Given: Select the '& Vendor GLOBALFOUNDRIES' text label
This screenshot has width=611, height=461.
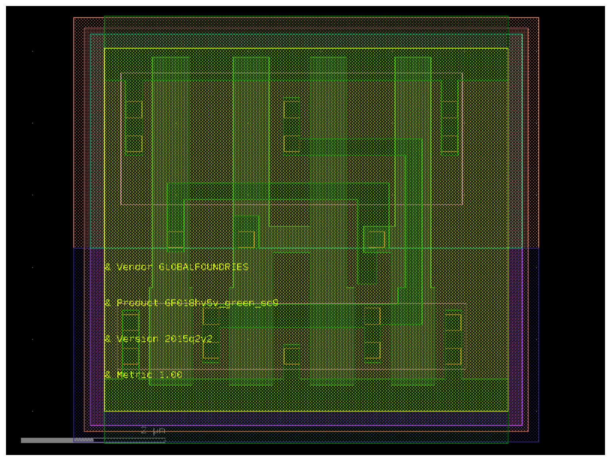Looking at the screenshot, I should pyautogui.click(x=177, y=267).
